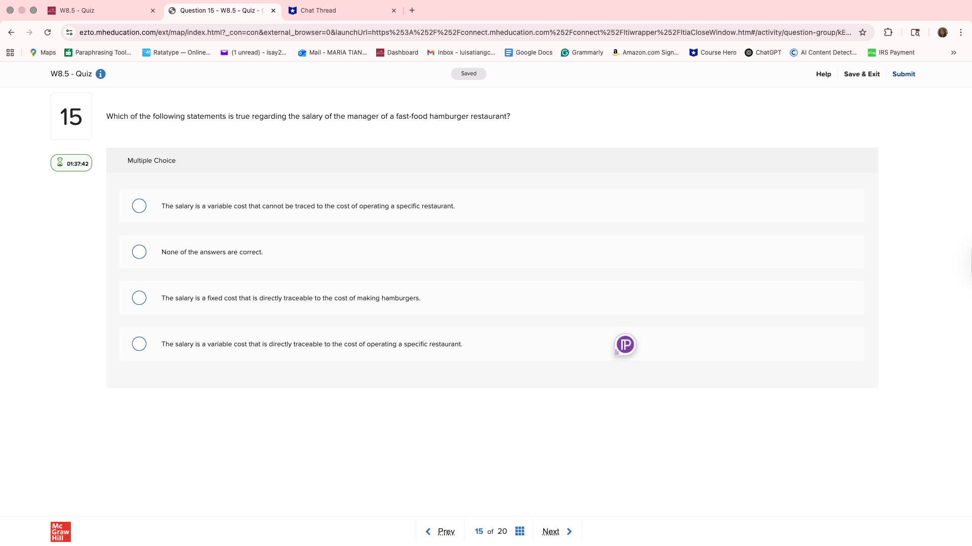Screen dimensions: 972x546
Task: Click the purple IP floating extension icon
Action: (625, 345)
